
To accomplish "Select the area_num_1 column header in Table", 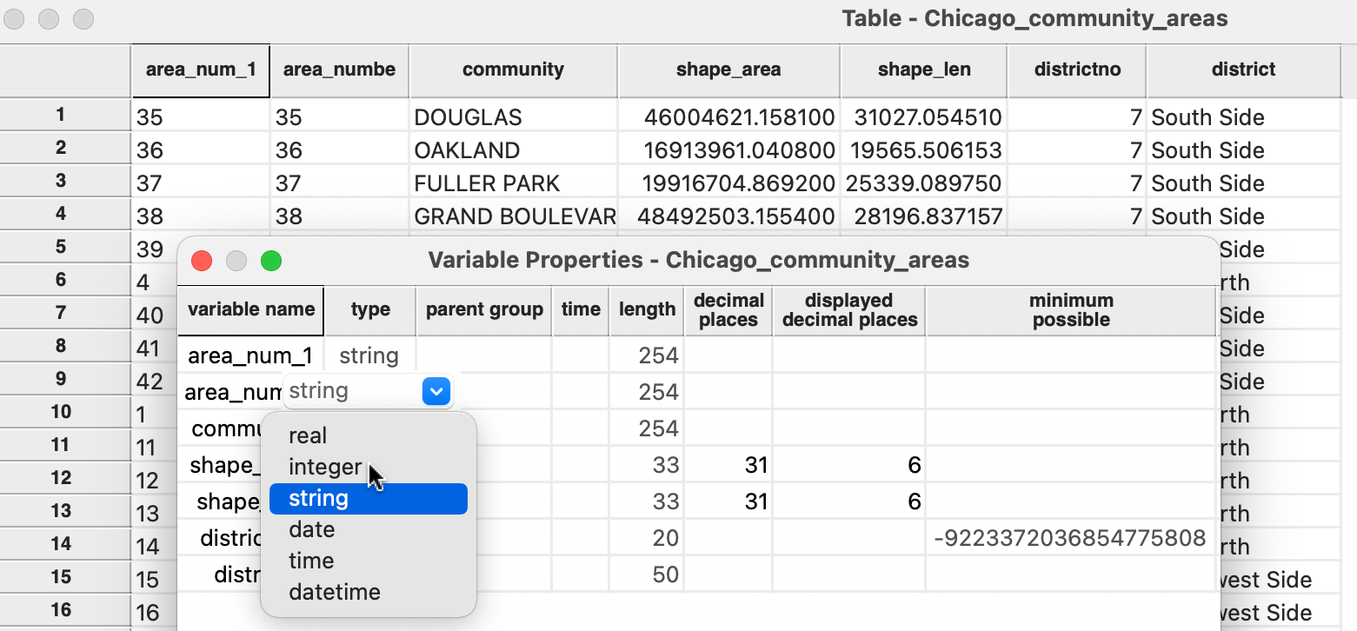I will (x=201, y=70).
